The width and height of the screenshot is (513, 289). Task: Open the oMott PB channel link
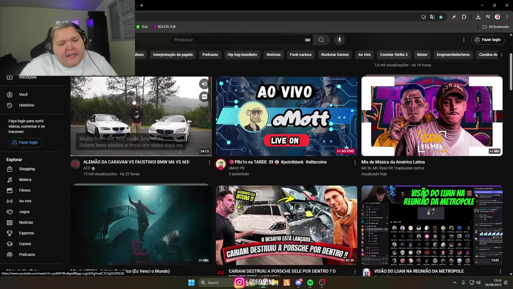pyautogui.click(x=236, y=168)
